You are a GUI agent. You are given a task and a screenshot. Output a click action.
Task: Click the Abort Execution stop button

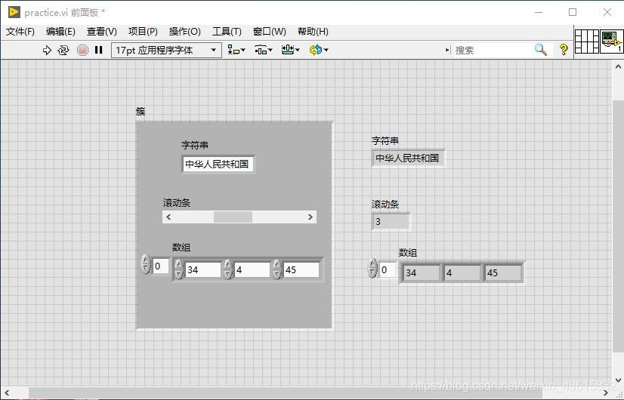click(82, 50)
